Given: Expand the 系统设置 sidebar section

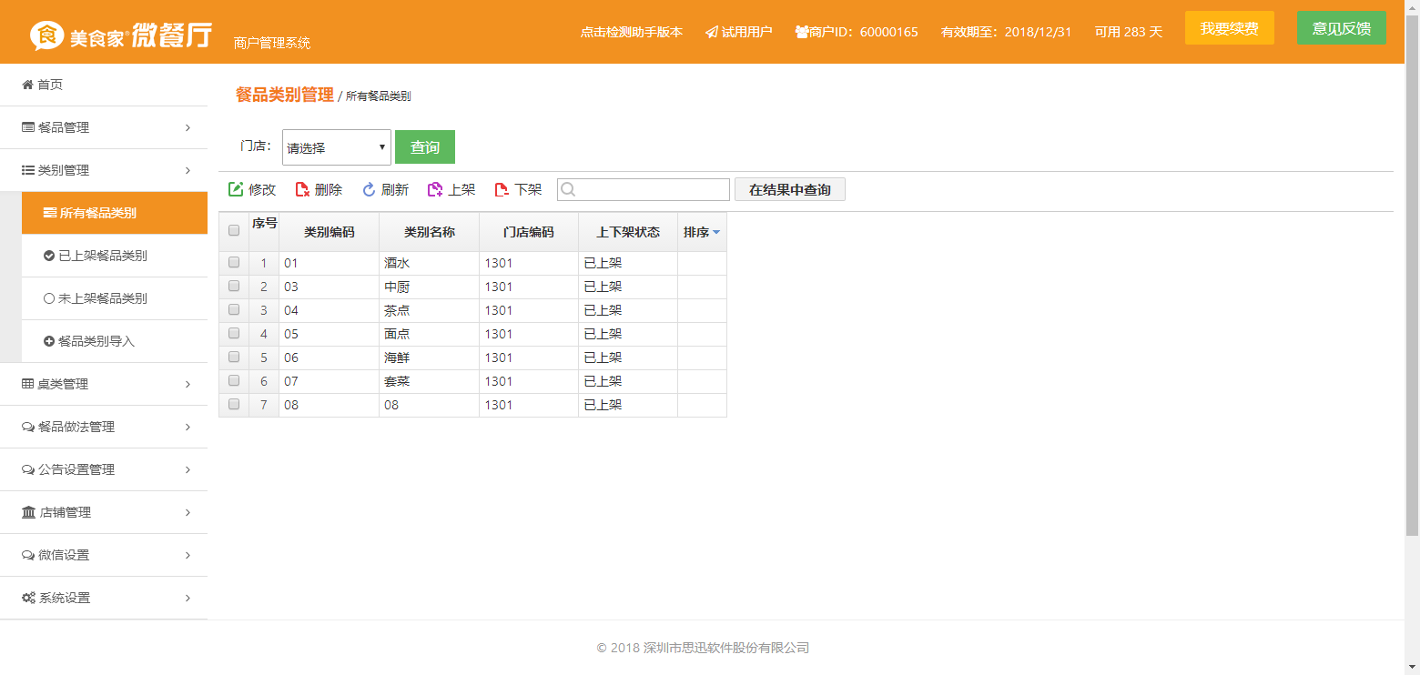Looking at the screenshot, I should [x=103, y=598].
